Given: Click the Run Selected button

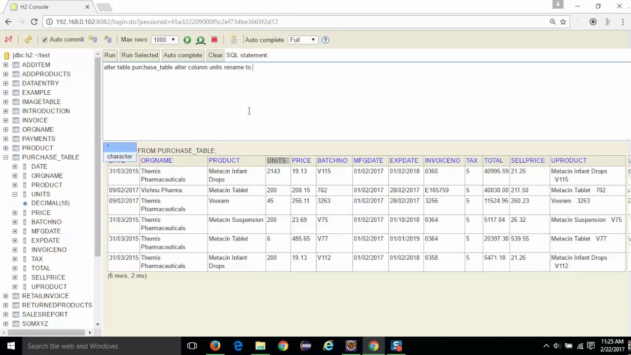Looking at the screenshot, I should (140, 55).
